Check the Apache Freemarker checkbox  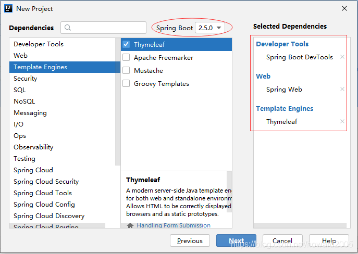pos(126,57)
